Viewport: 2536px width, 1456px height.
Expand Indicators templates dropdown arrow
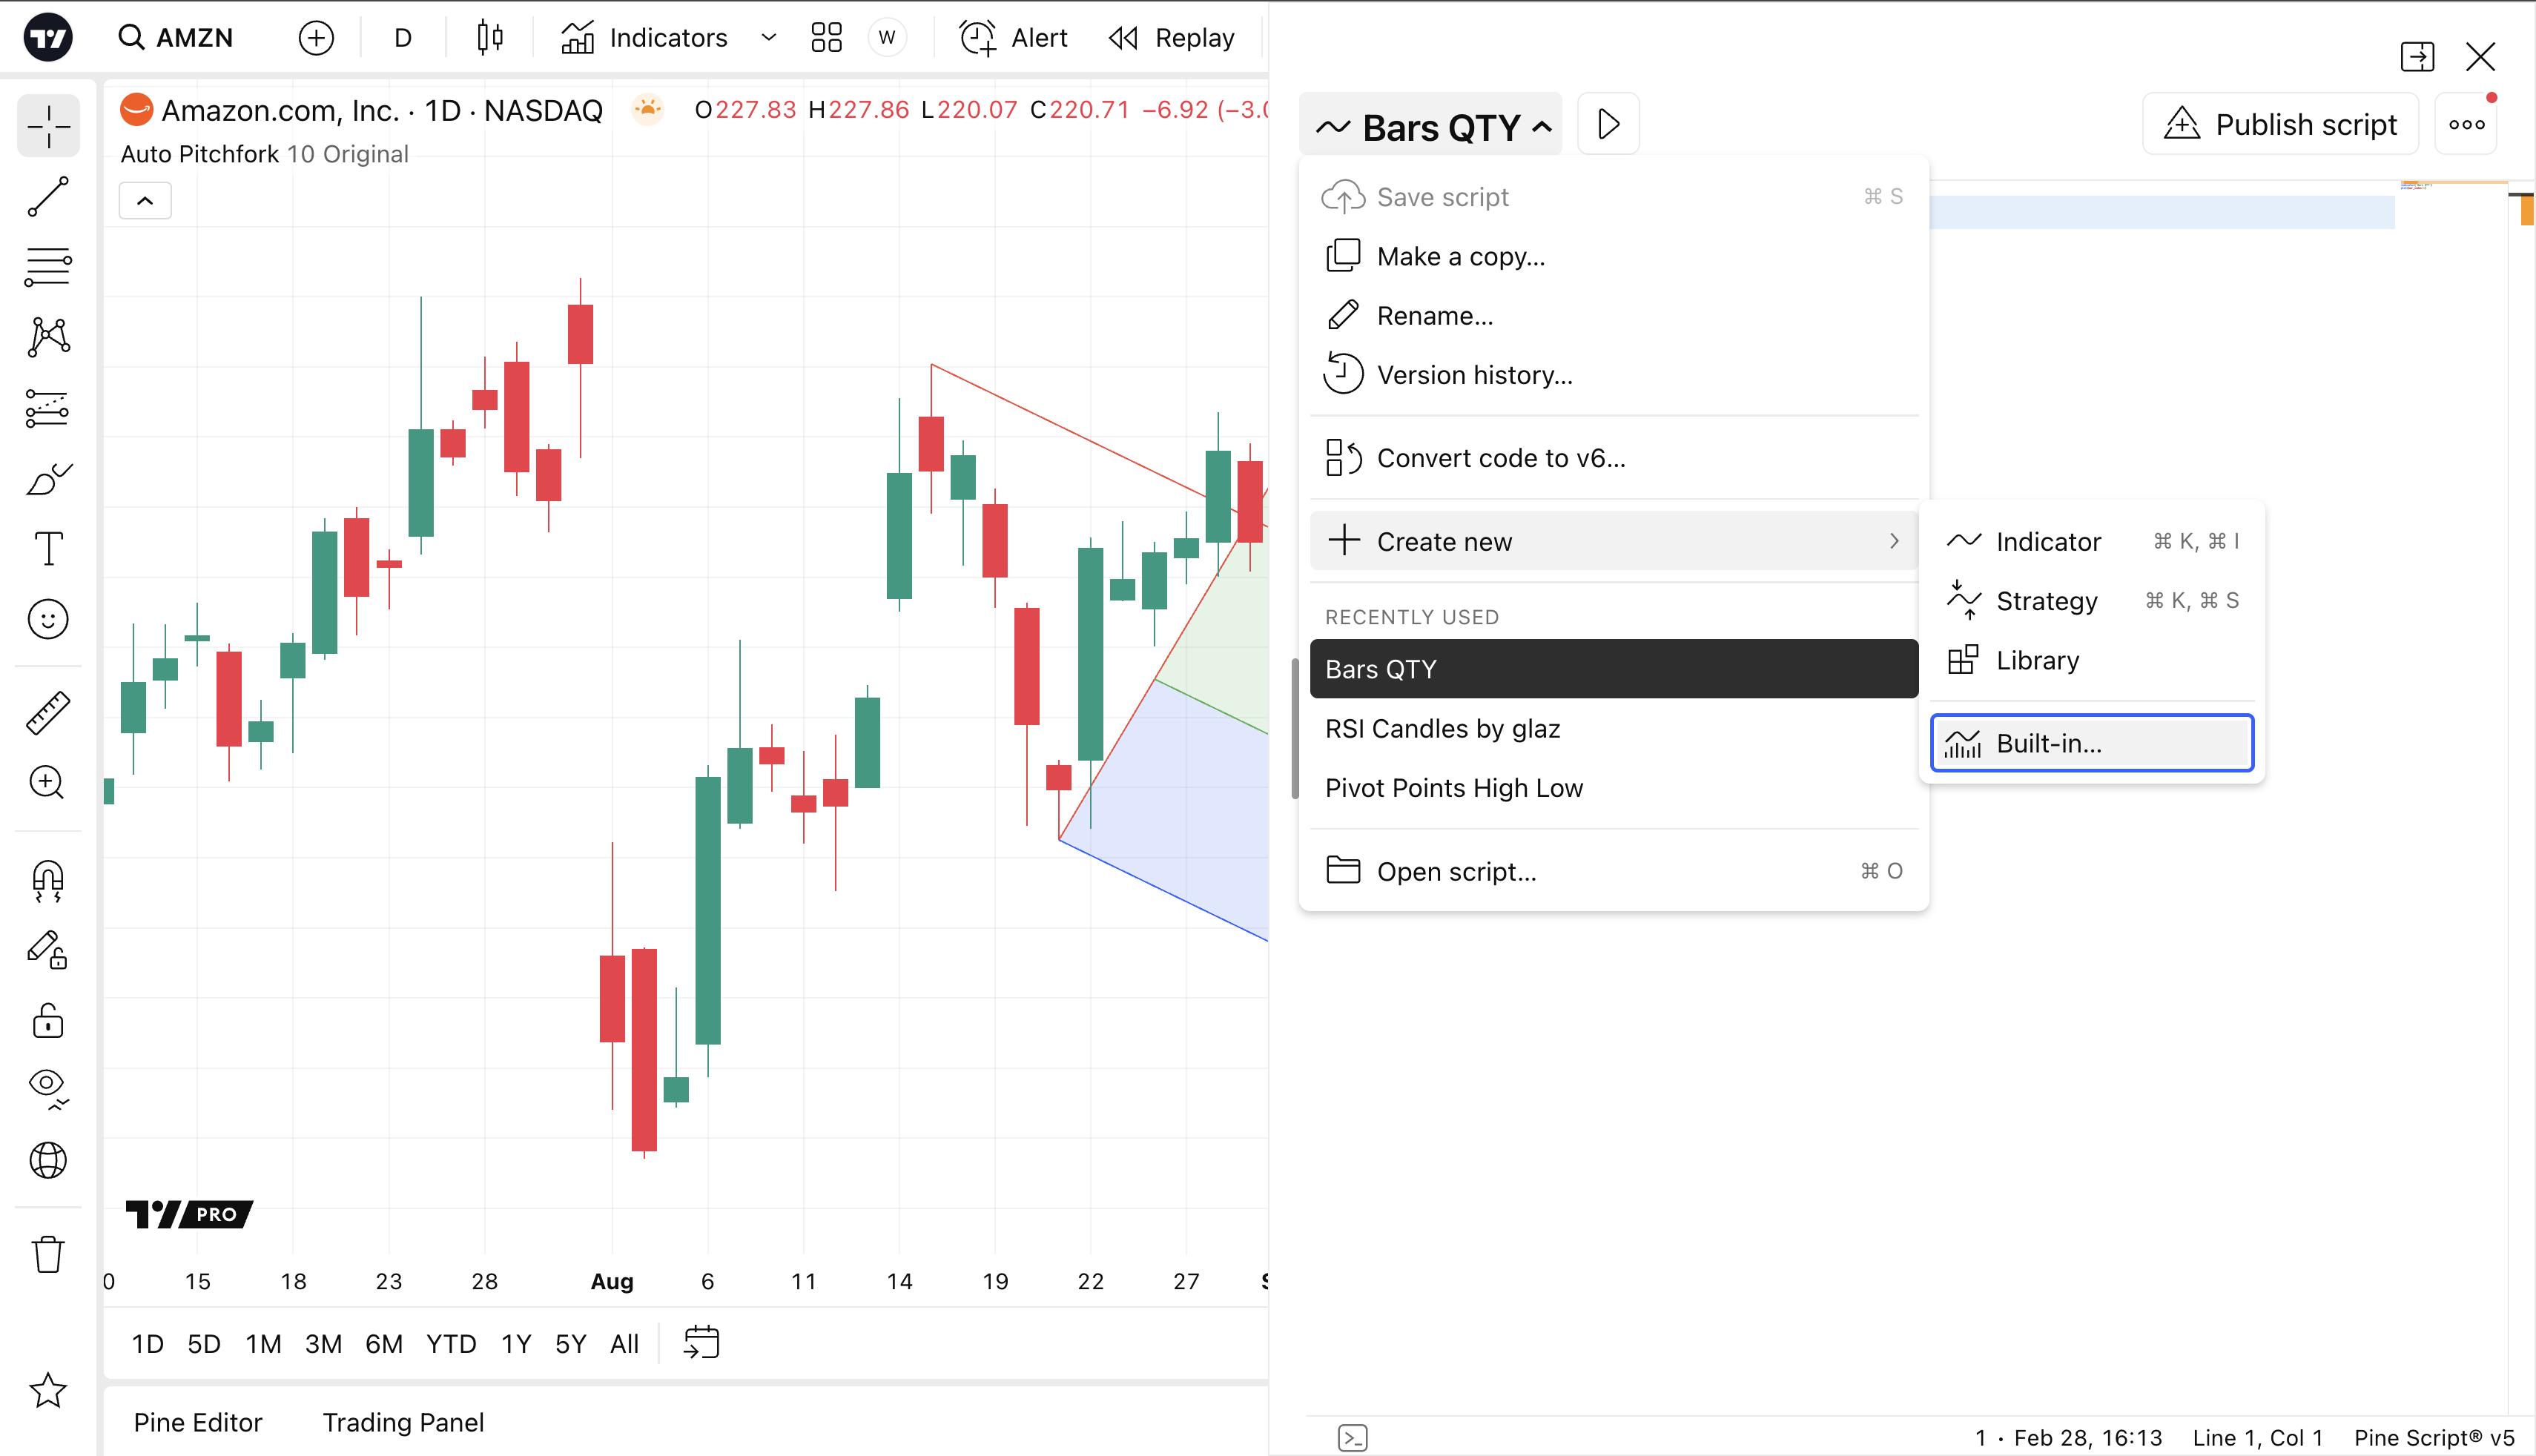coord(768,38)
